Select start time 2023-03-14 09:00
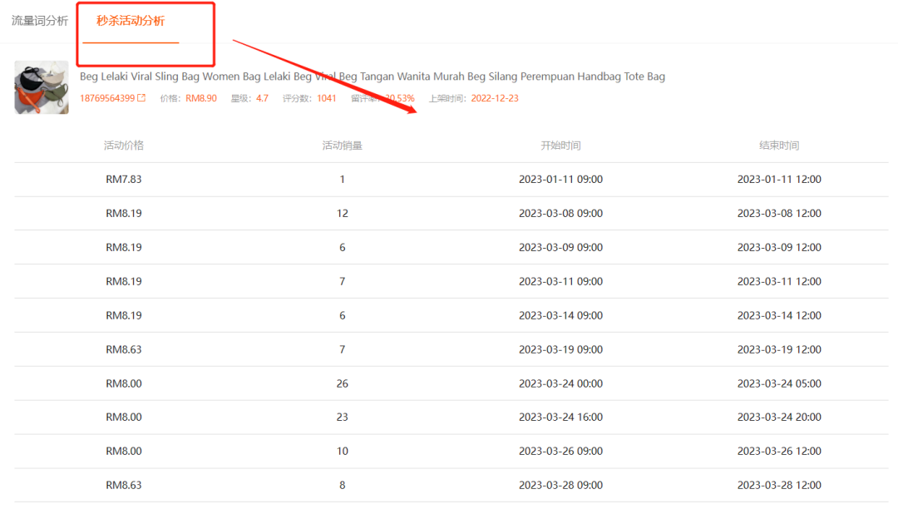This screenshot has width=898, height=514. click(x=560, y=315)
